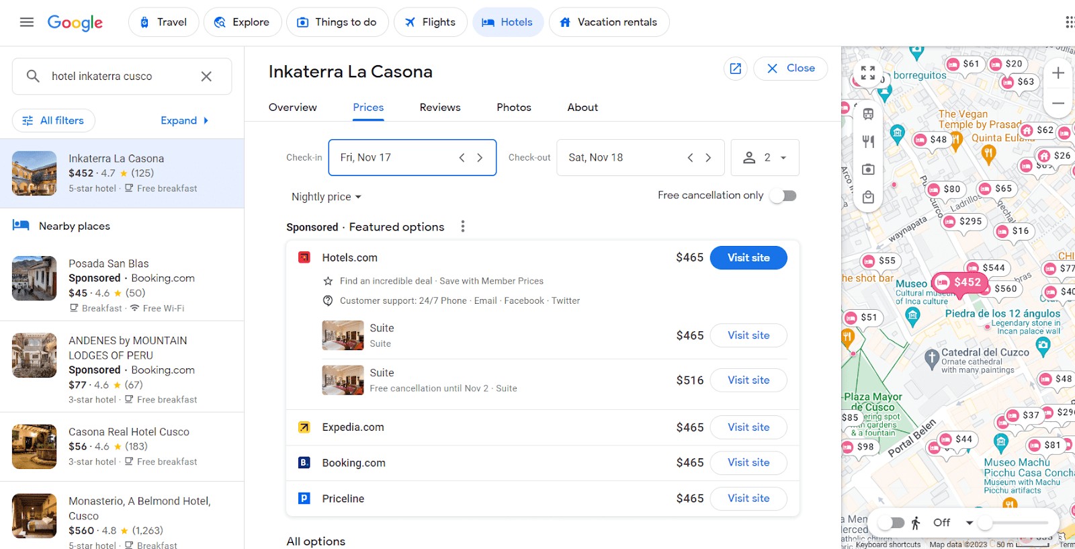This screenshot has height=549, width=1075.
Task: Open Vacation rentals
Action: tap(609, 22)
